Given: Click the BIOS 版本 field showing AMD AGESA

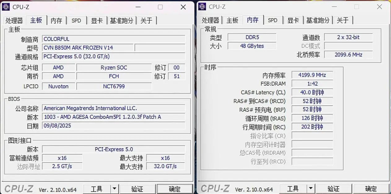Looking at the screenshot, I should coord(114,117).
